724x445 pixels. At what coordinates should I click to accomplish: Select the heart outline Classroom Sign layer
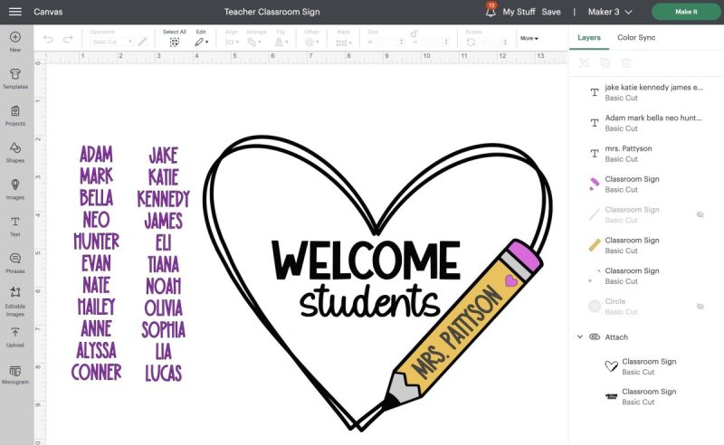(x=646, y=366)
